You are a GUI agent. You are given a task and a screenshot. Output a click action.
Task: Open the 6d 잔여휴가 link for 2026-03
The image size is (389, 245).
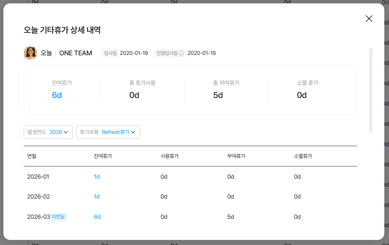pyautogui.click(x=97, y=217)
